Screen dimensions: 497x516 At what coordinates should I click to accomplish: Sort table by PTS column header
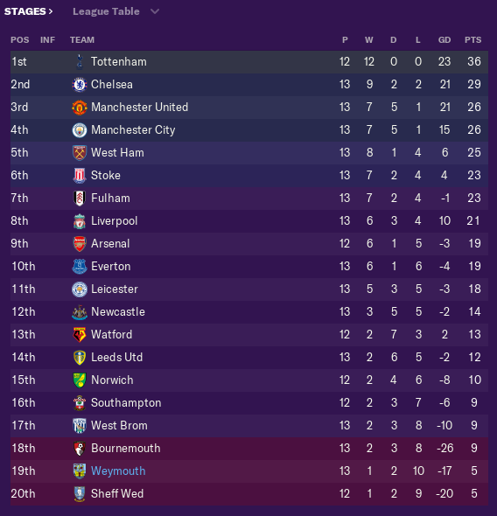[473, 40]
